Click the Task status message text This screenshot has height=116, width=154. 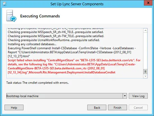[x=38, y=83]
